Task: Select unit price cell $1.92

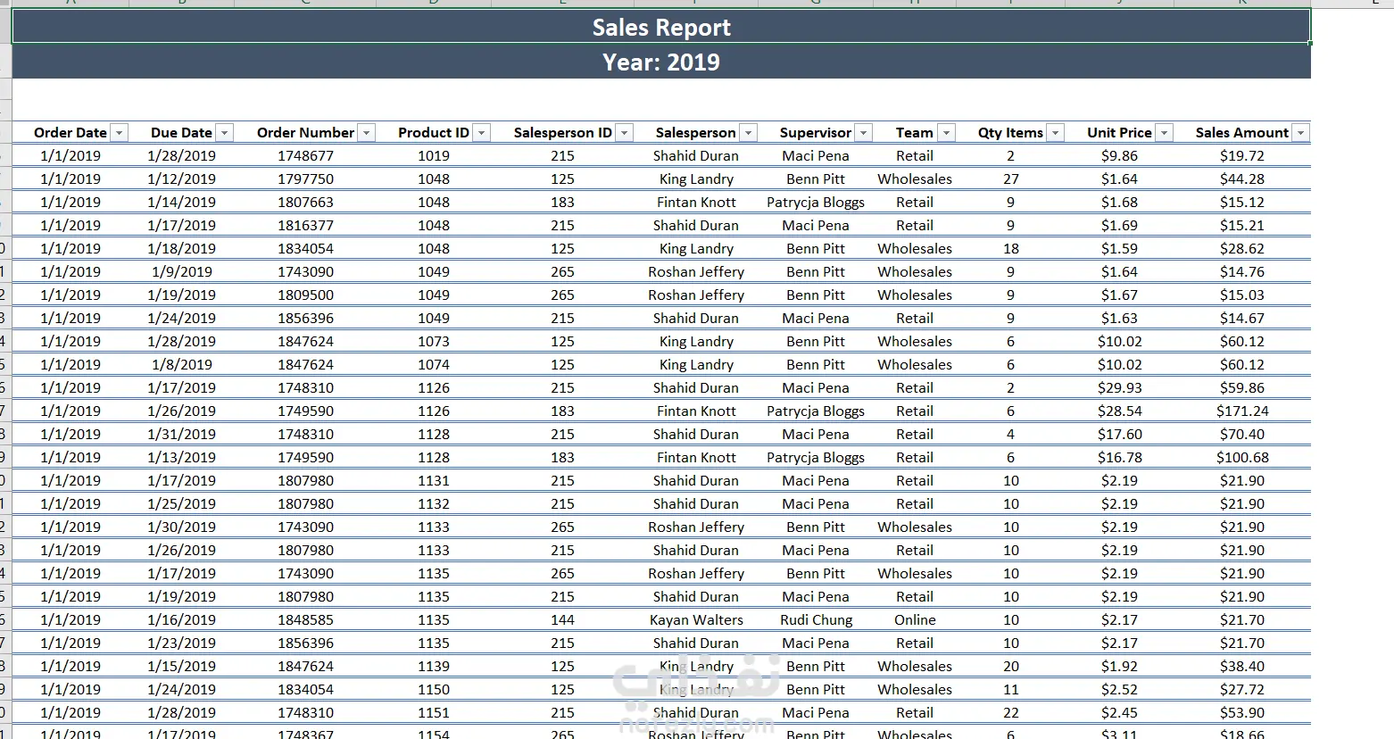Action: point(1119,666)
